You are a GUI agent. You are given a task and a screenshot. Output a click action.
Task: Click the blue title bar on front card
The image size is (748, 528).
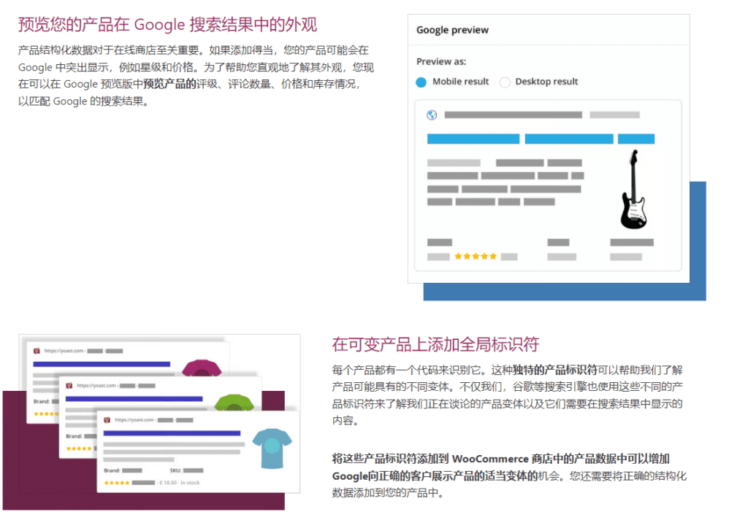tap(172, 433)
